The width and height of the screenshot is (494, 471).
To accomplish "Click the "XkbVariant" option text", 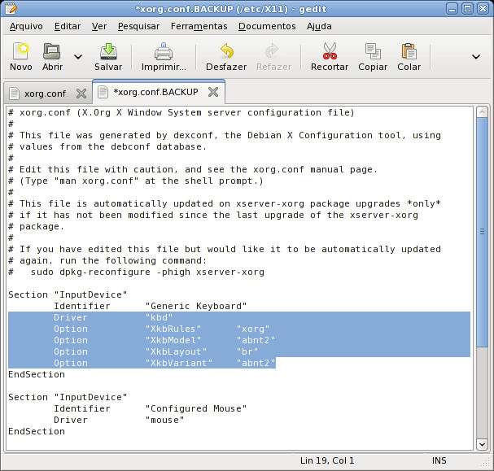I will (178, 363).
